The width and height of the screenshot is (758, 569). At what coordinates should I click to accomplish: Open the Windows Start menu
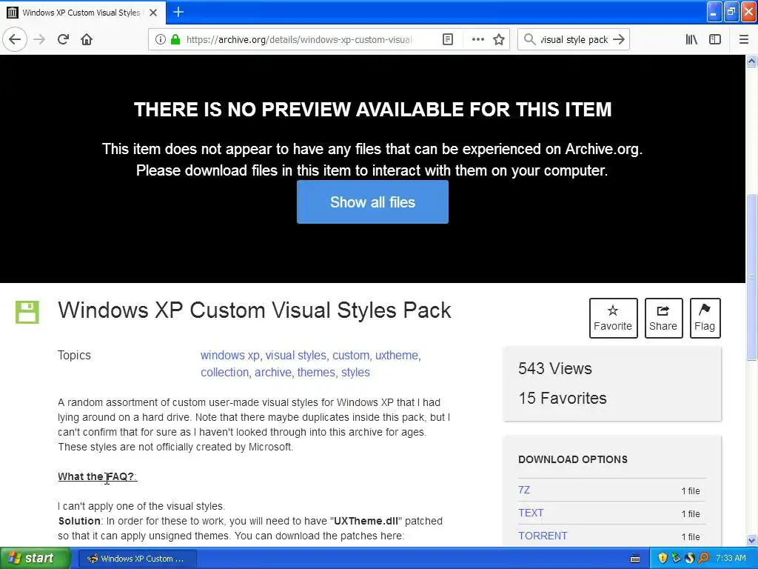(35, 558)
